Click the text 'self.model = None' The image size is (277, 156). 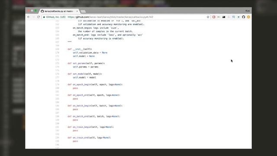pos(84,56)
